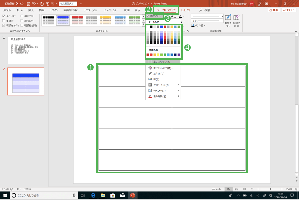
Task: Expand グラデーション(G) submenu
Action: tap(163, 85)
